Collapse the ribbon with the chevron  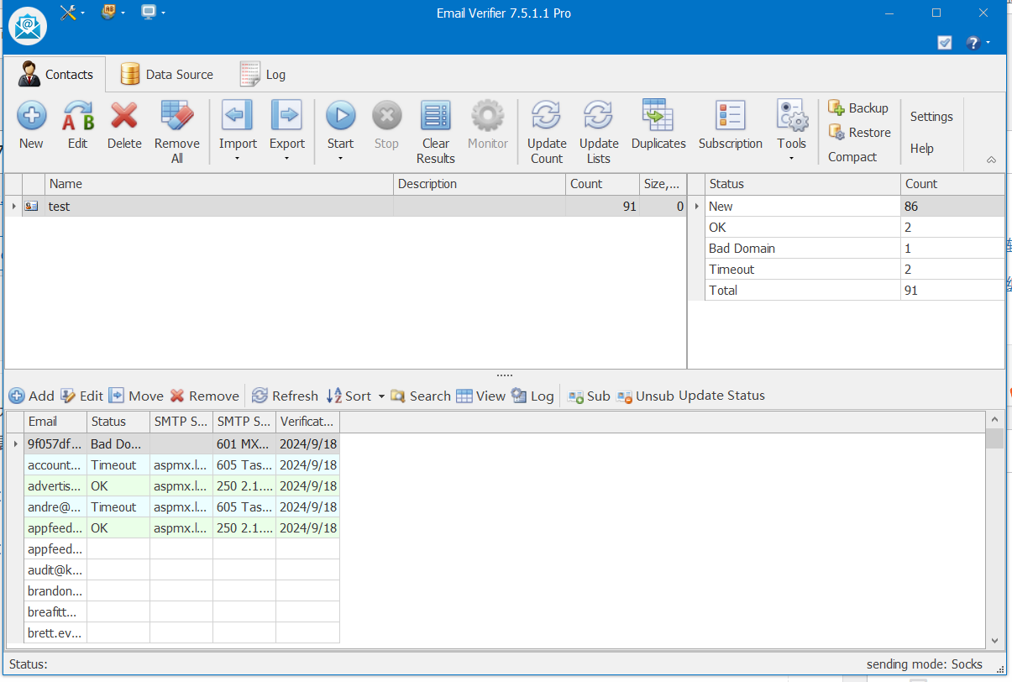991,160
